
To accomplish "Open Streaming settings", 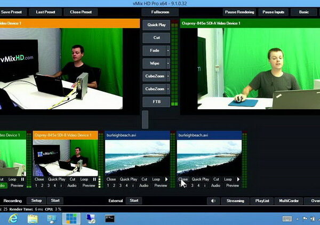I will (235, 201).
